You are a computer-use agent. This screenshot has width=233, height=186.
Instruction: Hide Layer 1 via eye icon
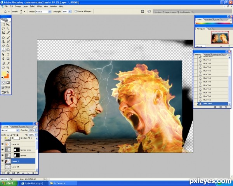[2, 161]
